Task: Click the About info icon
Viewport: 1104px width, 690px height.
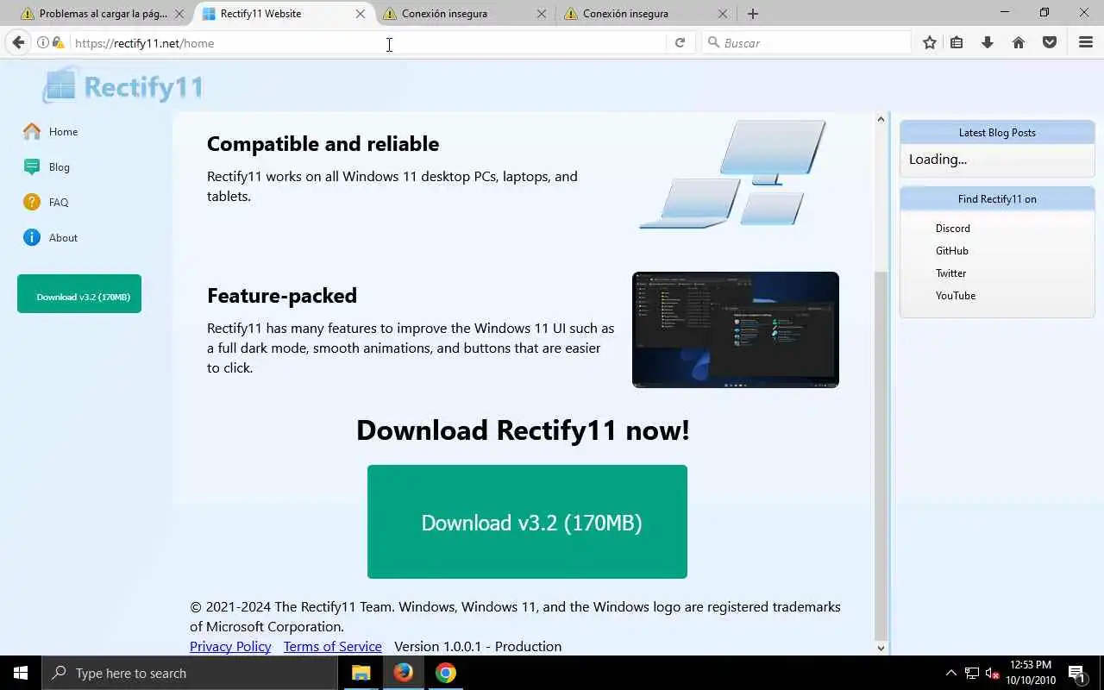Action: coord(32,237)
